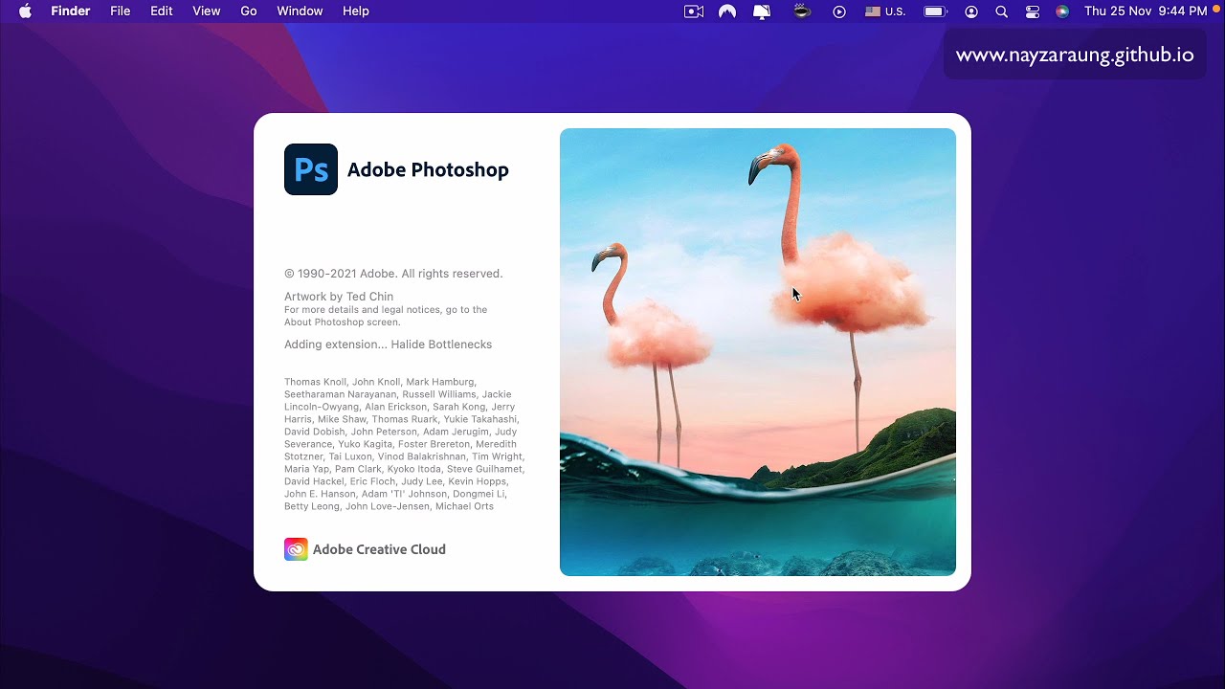Click the "Adobe Creative Cloud" label
Viewport: 1225px width, 689px height.
(379, 549)
